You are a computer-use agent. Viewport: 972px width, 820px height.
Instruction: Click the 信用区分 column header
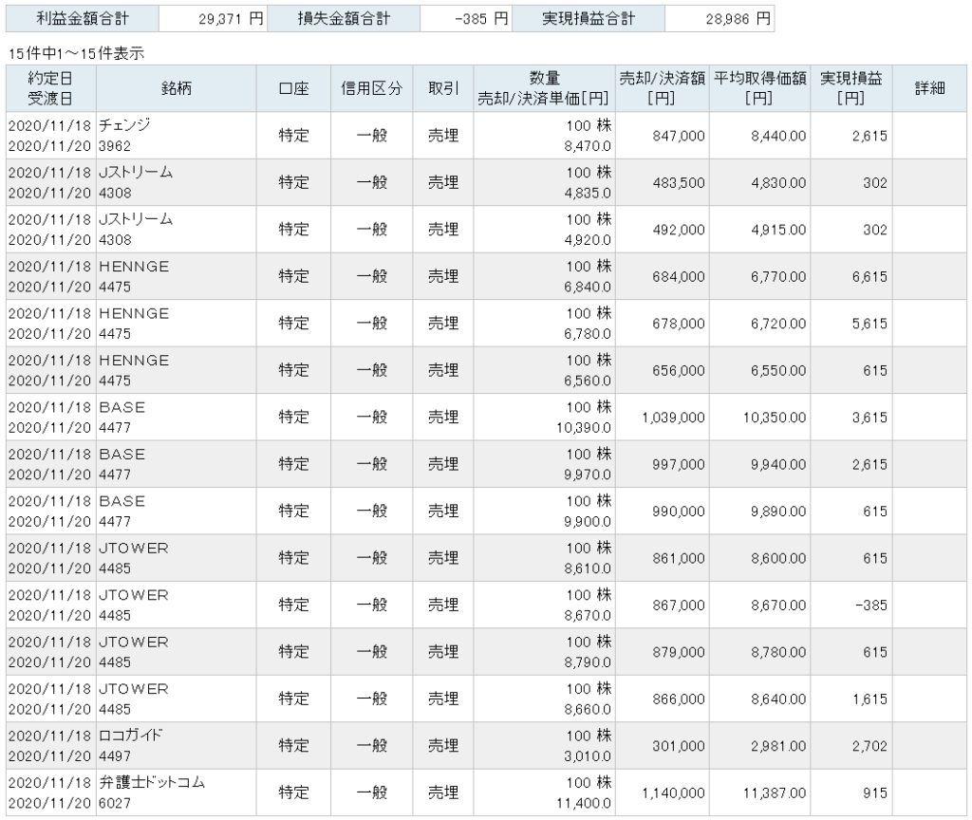point(371,88)
